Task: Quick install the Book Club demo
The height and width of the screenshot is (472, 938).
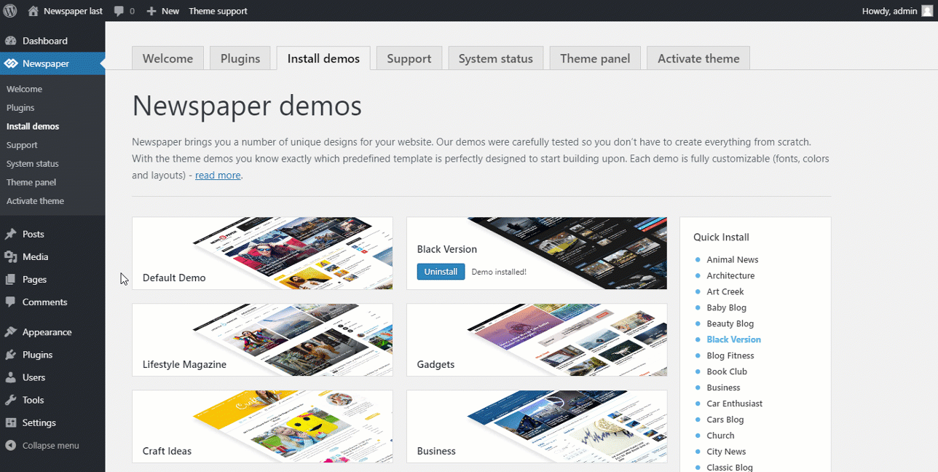Action: coord(727,371)
